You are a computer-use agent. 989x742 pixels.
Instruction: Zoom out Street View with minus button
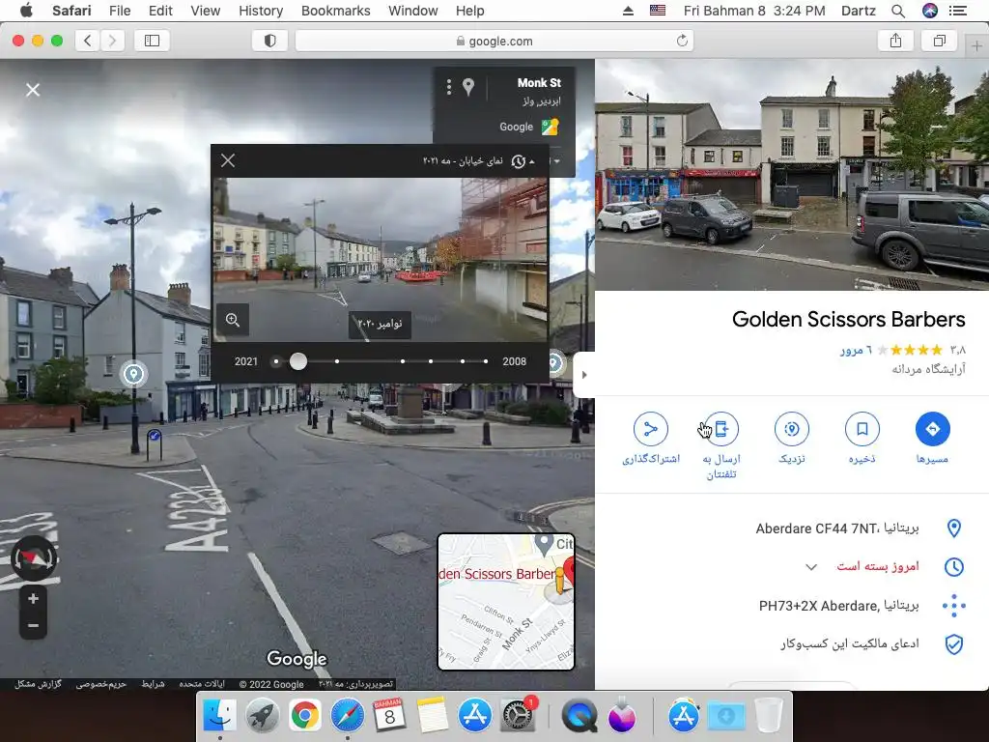pos(33,626)
